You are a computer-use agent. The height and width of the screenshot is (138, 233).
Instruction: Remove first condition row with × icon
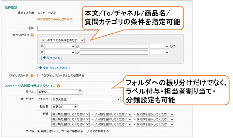click(x=42, y=46)
